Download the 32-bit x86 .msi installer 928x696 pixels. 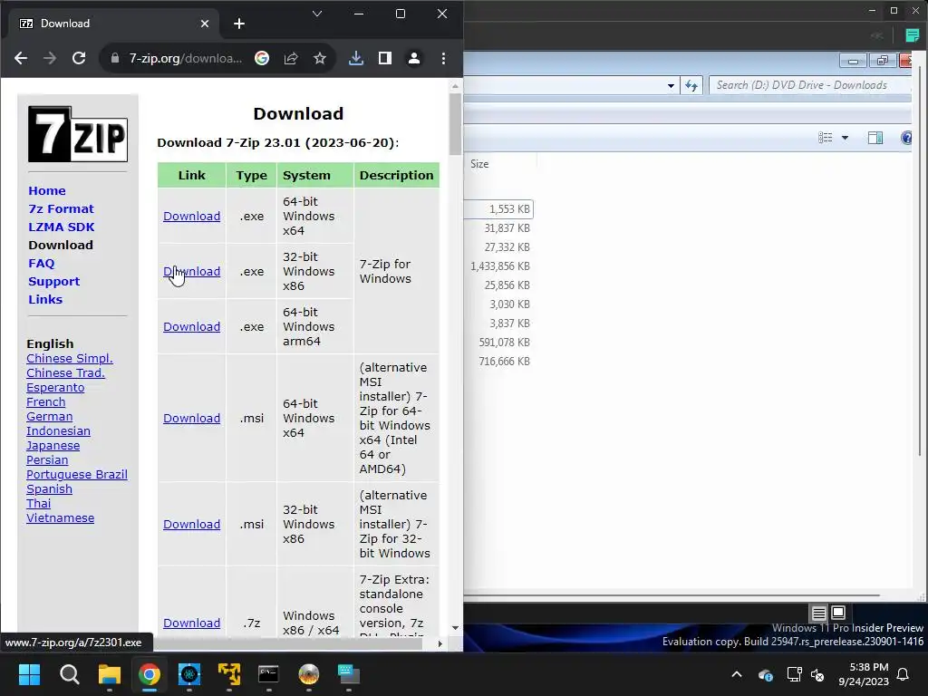point(192,525)
